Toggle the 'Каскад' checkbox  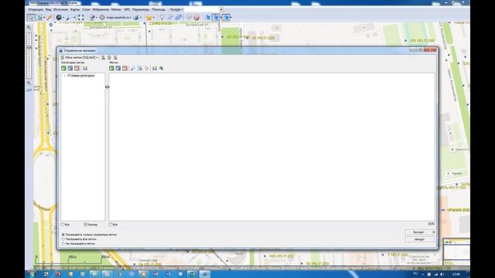click(x=85, y=225)
